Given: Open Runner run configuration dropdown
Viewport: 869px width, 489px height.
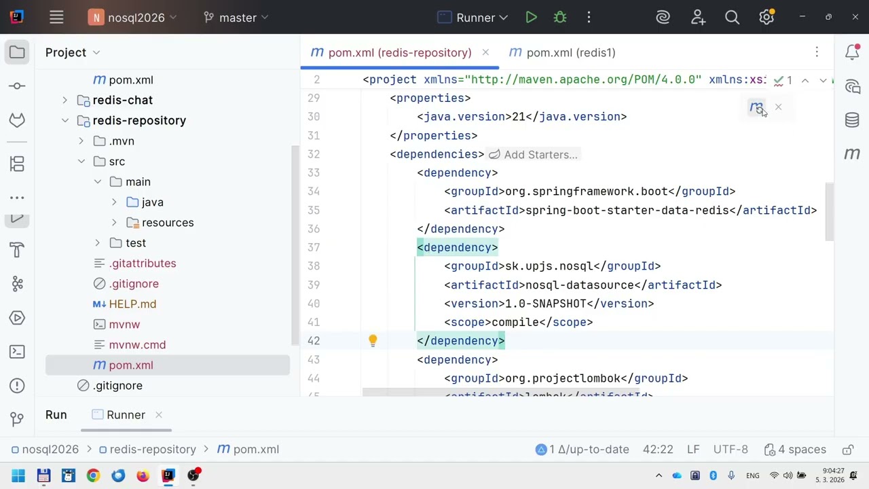Looking at the screenshot, I should tap(473, 18).
